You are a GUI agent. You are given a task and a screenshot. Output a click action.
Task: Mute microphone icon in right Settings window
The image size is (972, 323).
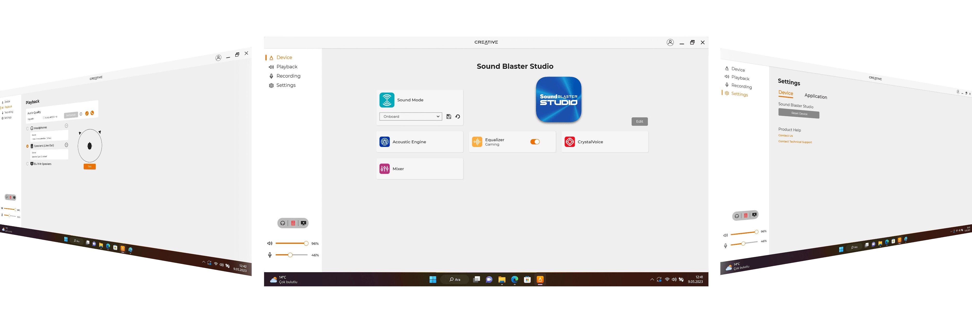[x=725, y=246]
